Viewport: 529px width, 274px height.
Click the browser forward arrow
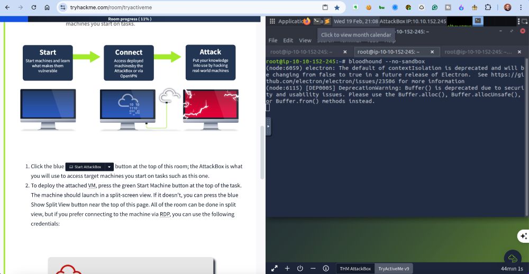click(x=21, y=7)
